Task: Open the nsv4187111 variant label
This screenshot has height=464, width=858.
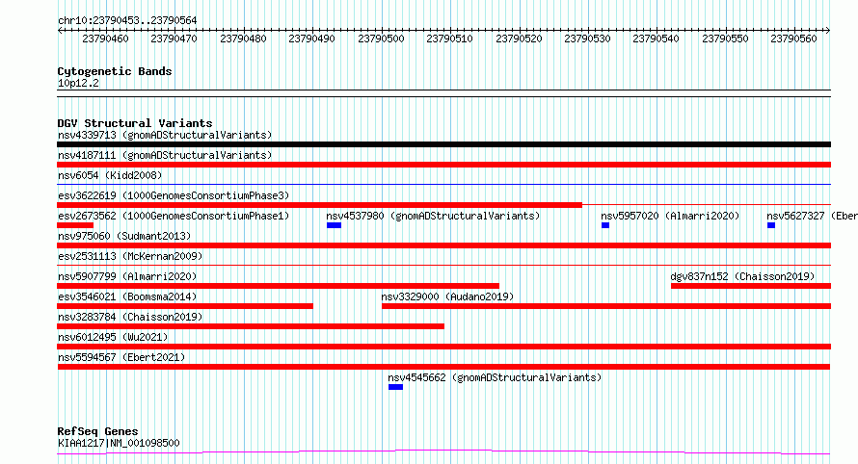Action: 165,155
